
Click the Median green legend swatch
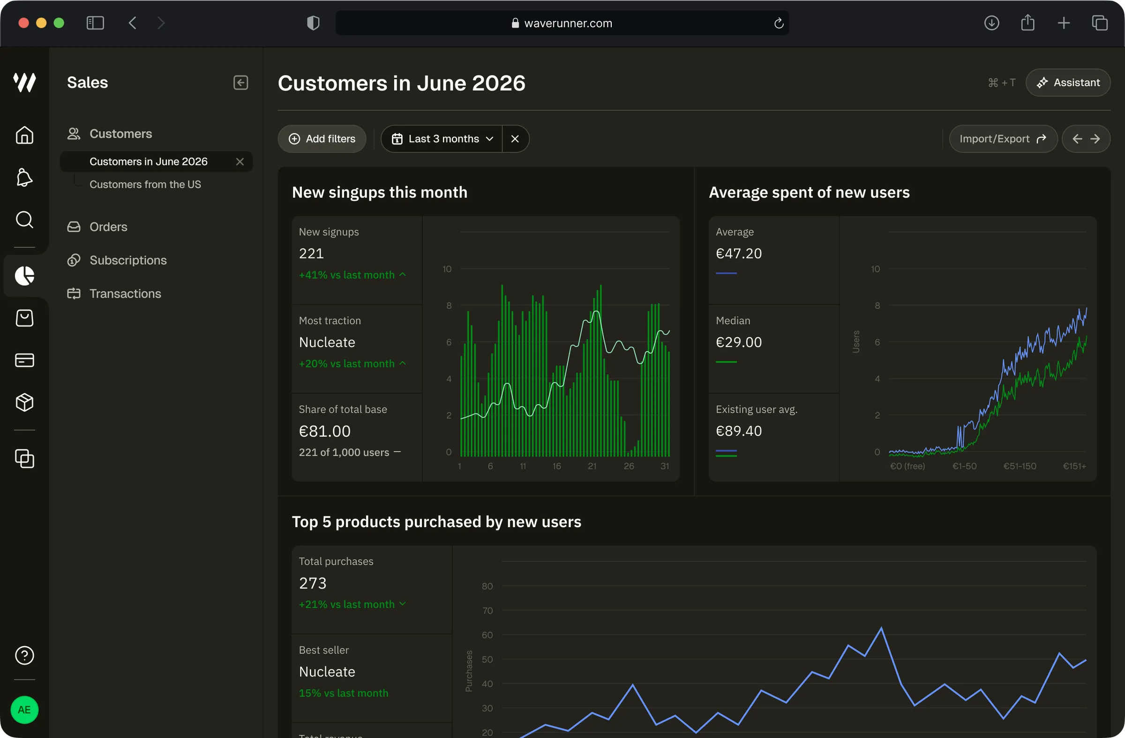726,362
